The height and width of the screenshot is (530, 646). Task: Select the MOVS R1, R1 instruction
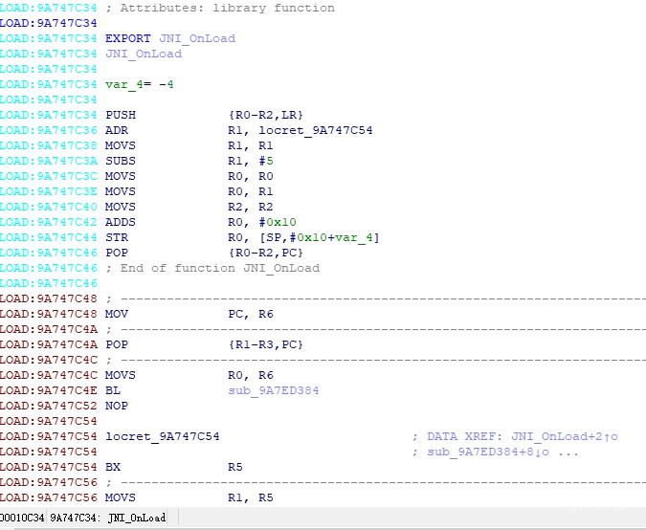click(189, 145)
